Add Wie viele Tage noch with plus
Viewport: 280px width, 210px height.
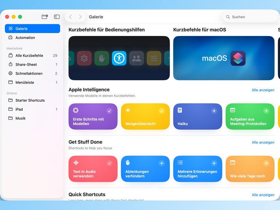[x=266, y=163]
